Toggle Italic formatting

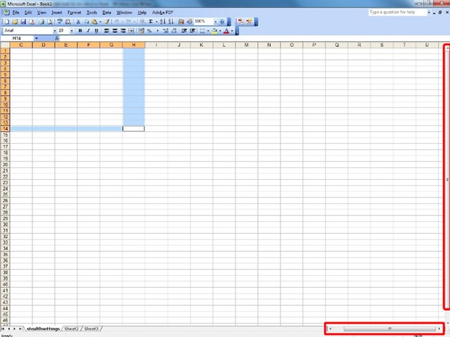tap(89, 31)
